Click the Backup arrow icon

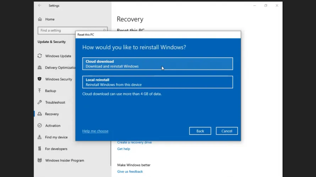pyautogui.click(x=40, y=91)
